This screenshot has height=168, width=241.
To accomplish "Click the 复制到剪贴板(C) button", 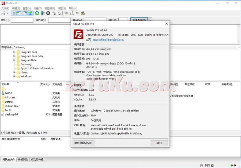I will pos(83,143).
